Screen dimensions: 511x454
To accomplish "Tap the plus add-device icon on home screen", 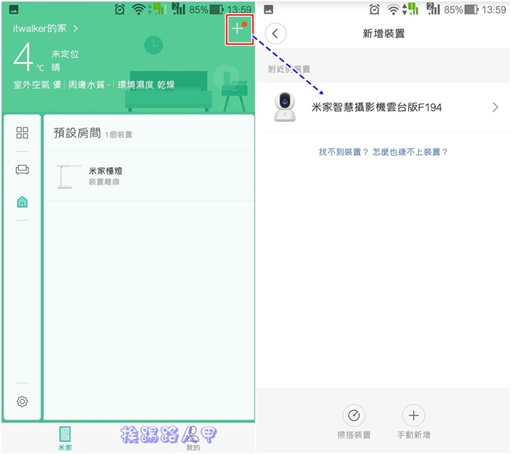I will [x=237, y=28].
